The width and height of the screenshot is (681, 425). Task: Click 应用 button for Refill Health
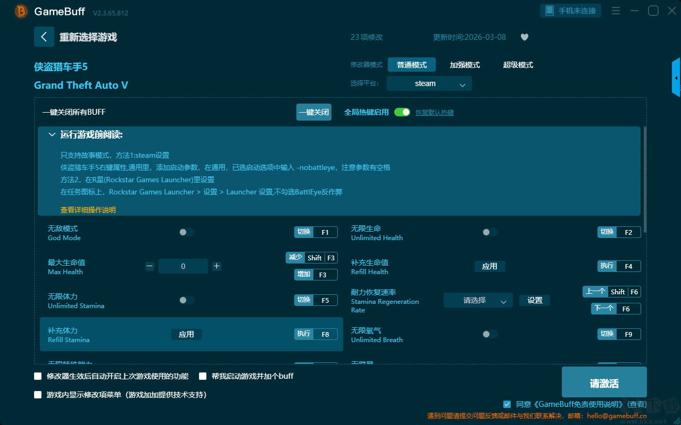click(x=489, y=266)
